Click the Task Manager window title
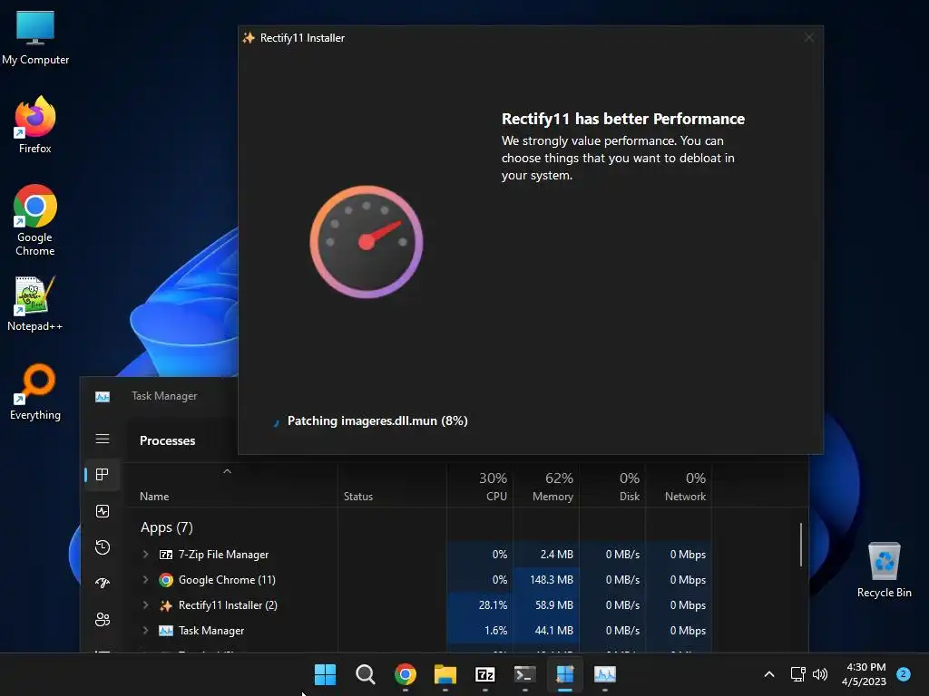 tap(164, 396)
